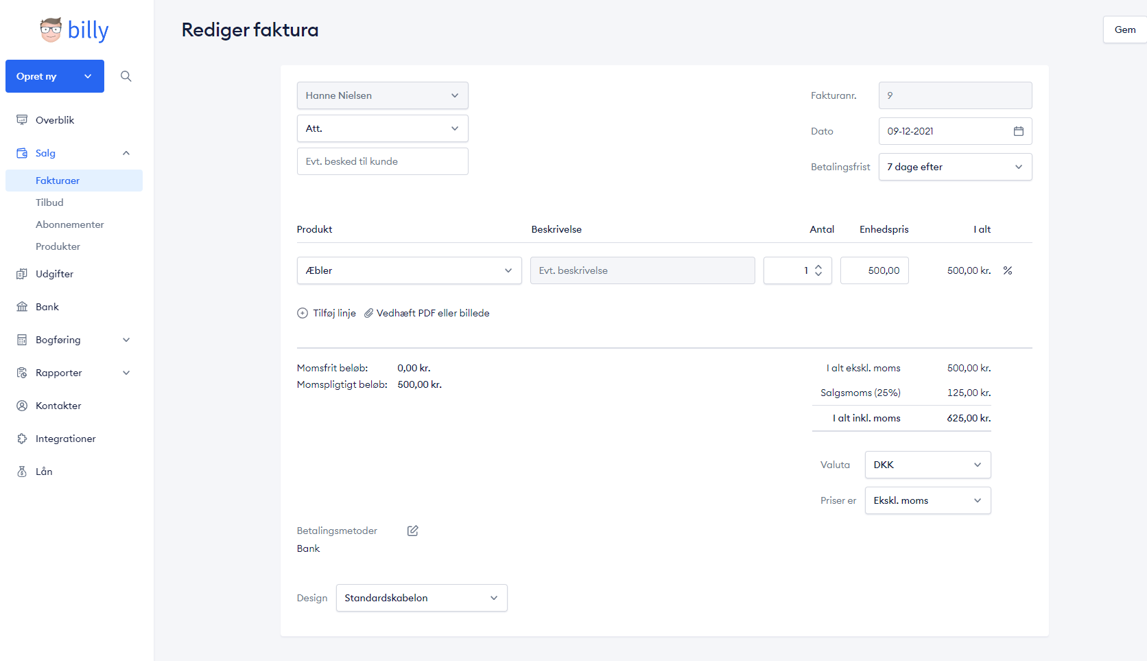The image size is (1147, 661).
Task: Click the paperclip attachment icon
Action: pos(368,313)
